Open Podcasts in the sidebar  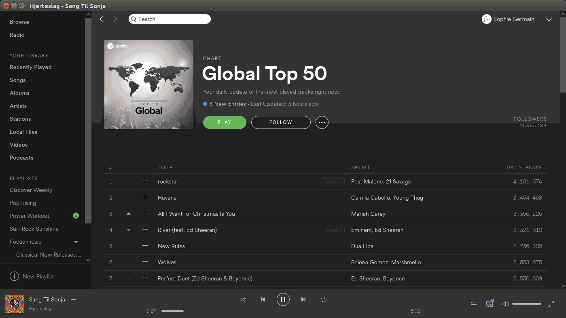tap(21, 158)
